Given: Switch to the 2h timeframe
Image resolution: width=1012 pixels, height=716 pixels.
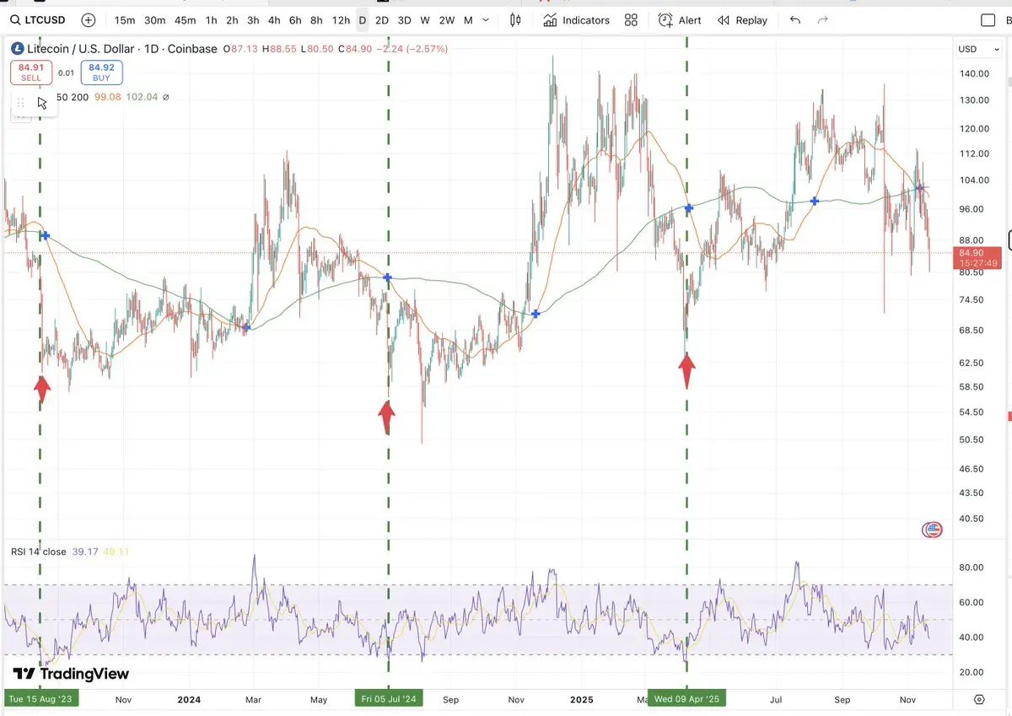Looking at the screenshot, I should click(x=232, y=20).
